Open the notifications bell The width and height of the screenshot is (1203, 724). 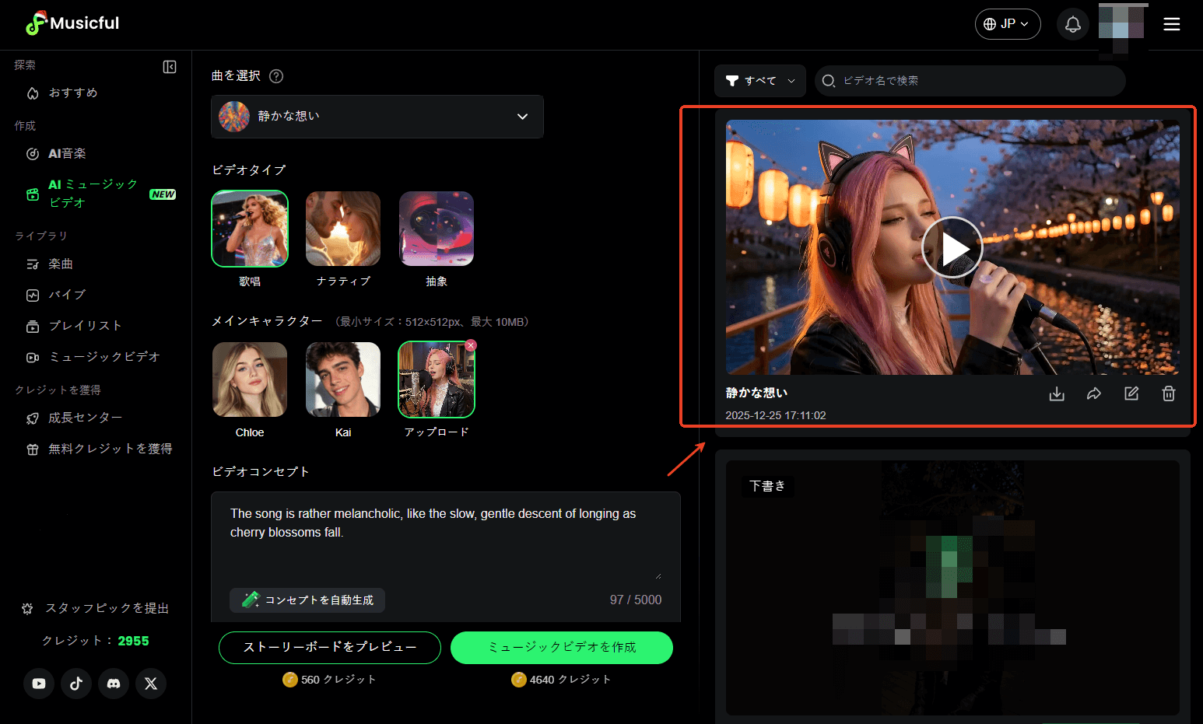[1072, 24]
